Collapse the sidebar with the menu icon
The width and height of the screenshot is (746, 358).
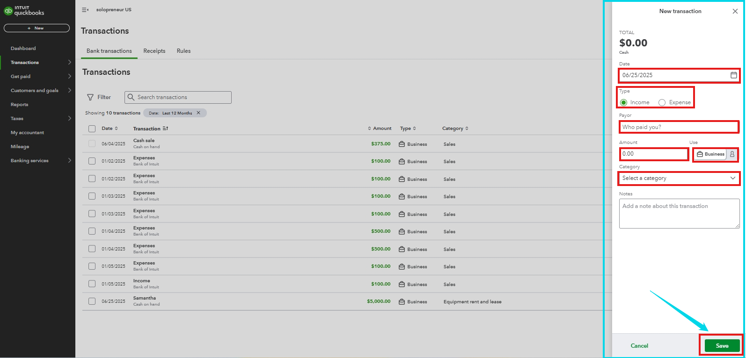pyautogui.click(x=85, y=10)
